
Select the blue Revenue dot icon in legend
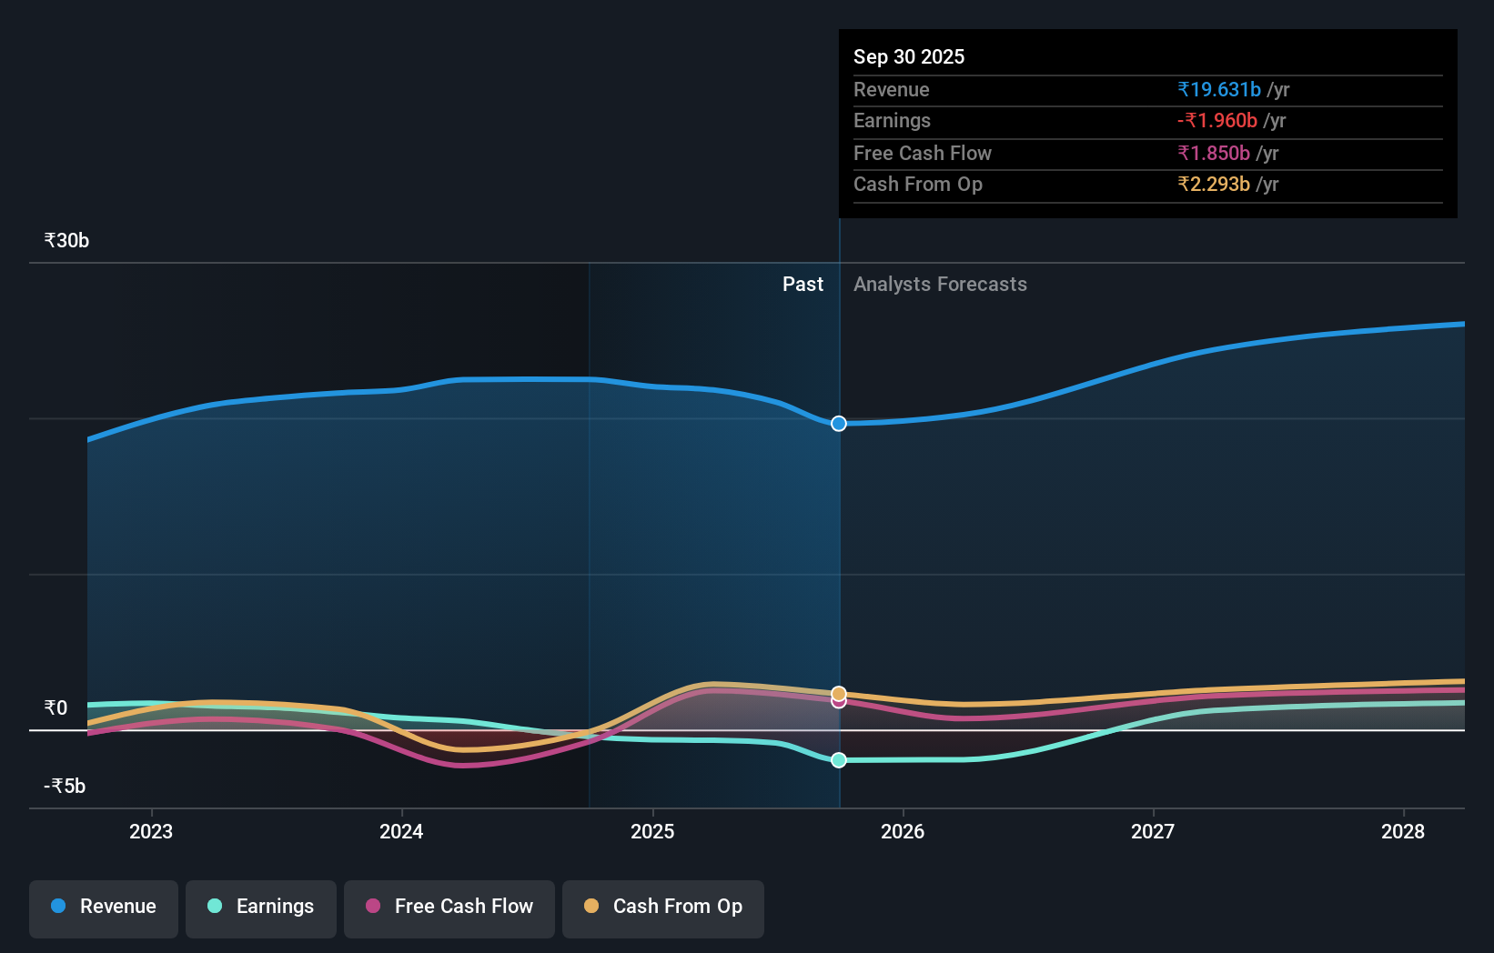(x=58, y=907)
